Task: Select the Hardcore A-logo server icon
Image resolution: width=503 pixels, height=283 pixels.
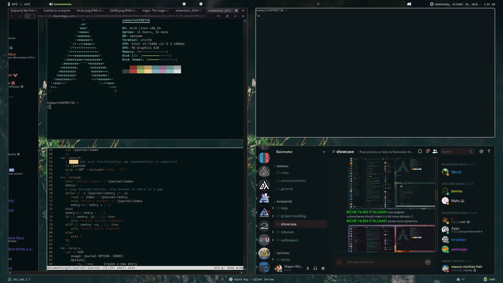Action: 264,213
